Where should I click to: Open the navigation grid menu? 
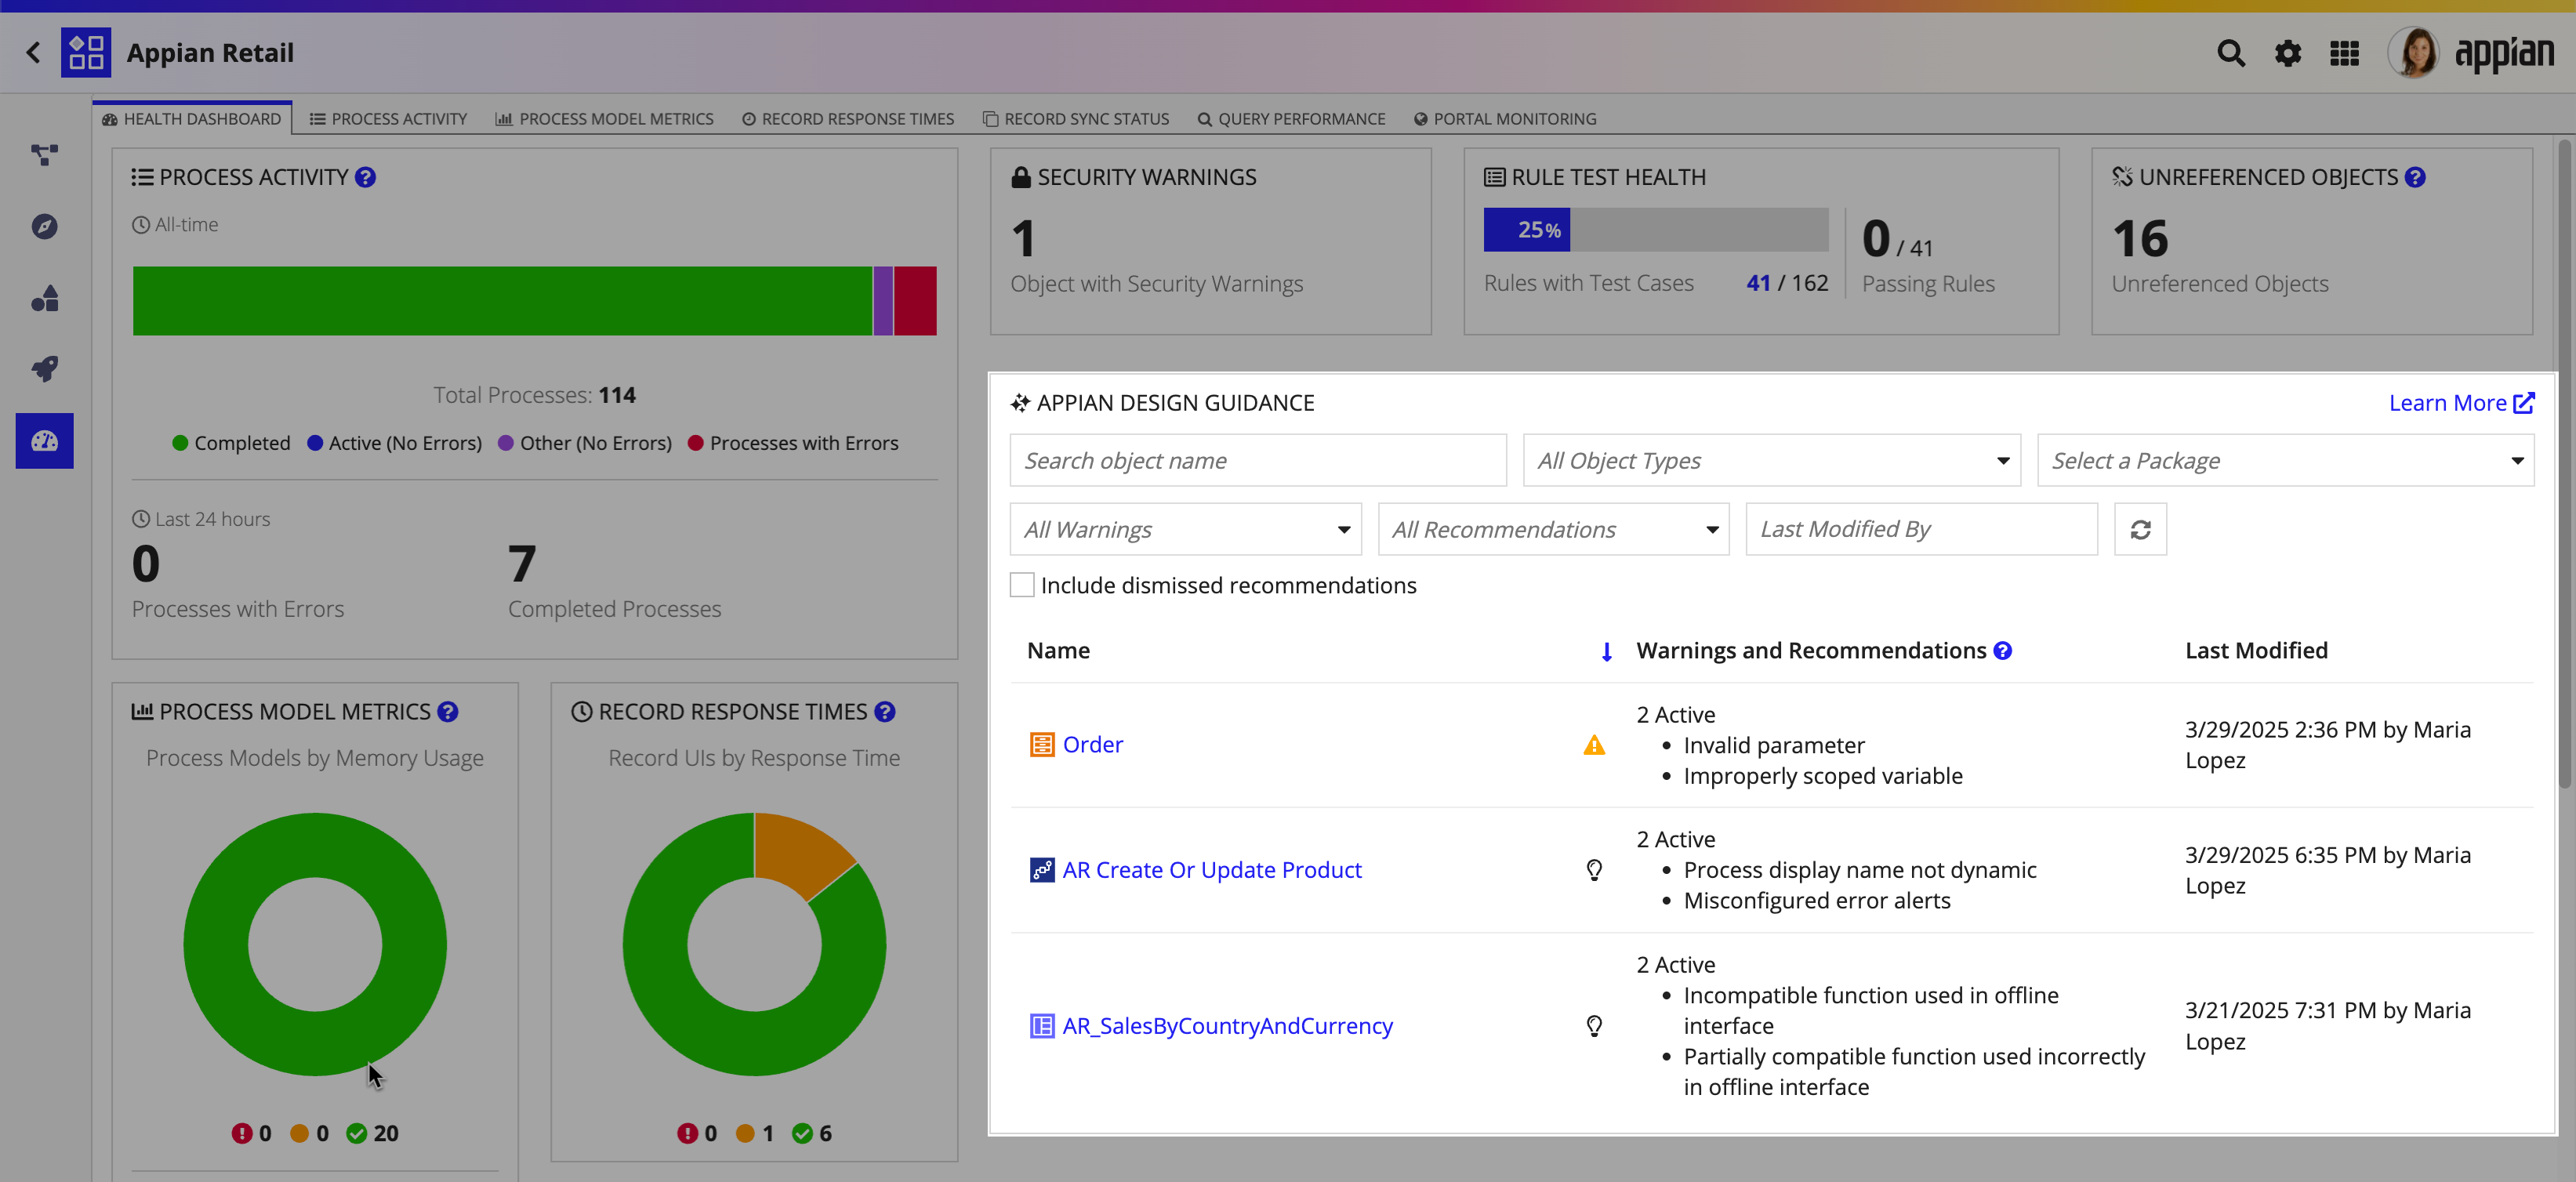click(2344, 53)
